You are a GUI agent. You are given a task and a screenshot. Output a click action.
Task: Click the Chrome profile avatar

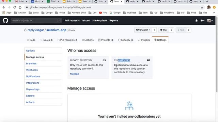coord(209,7)
